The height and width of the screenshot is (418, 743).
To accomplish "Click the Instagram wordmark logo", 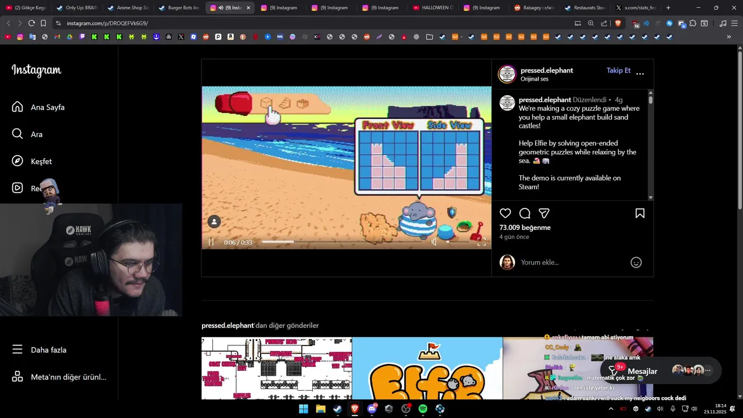I will click(x=36, y=70).
